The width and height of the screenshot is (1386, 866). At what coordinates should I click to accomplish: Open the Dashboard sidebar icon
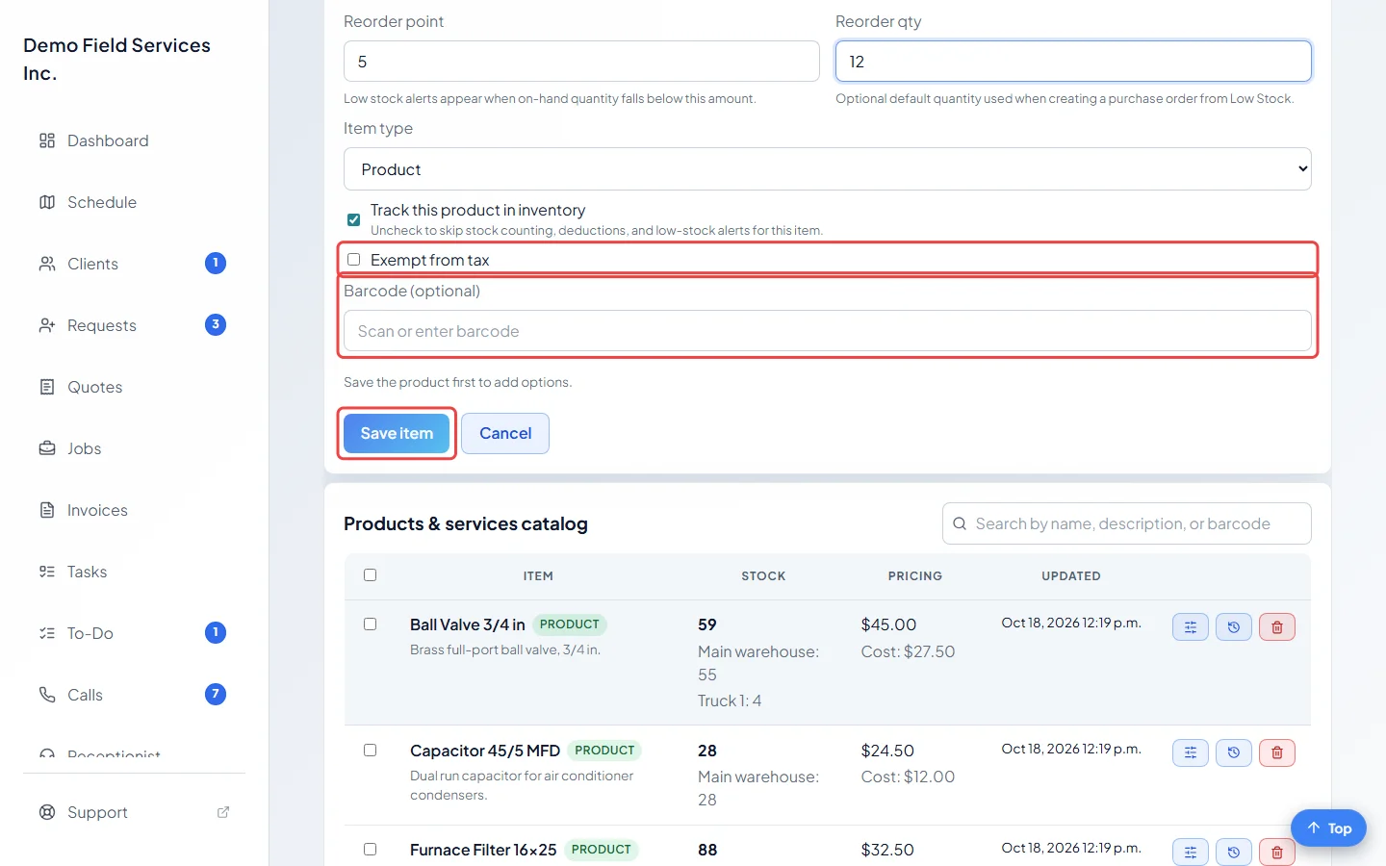coord(47,140)
